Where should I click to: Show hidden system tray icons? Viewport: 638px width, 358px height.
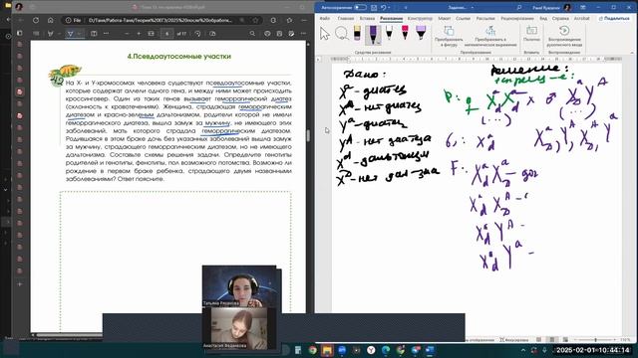pos(523,350)
